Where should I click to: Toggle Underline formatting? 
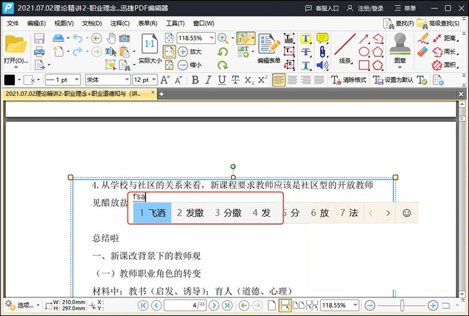[x=221, y=80]
